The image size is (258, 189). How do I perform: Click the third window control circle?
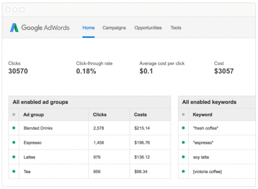click(x=22, y=10)
